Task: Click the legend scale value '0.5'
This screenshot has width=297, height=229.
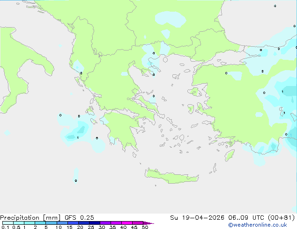Action: pos(16,227)
